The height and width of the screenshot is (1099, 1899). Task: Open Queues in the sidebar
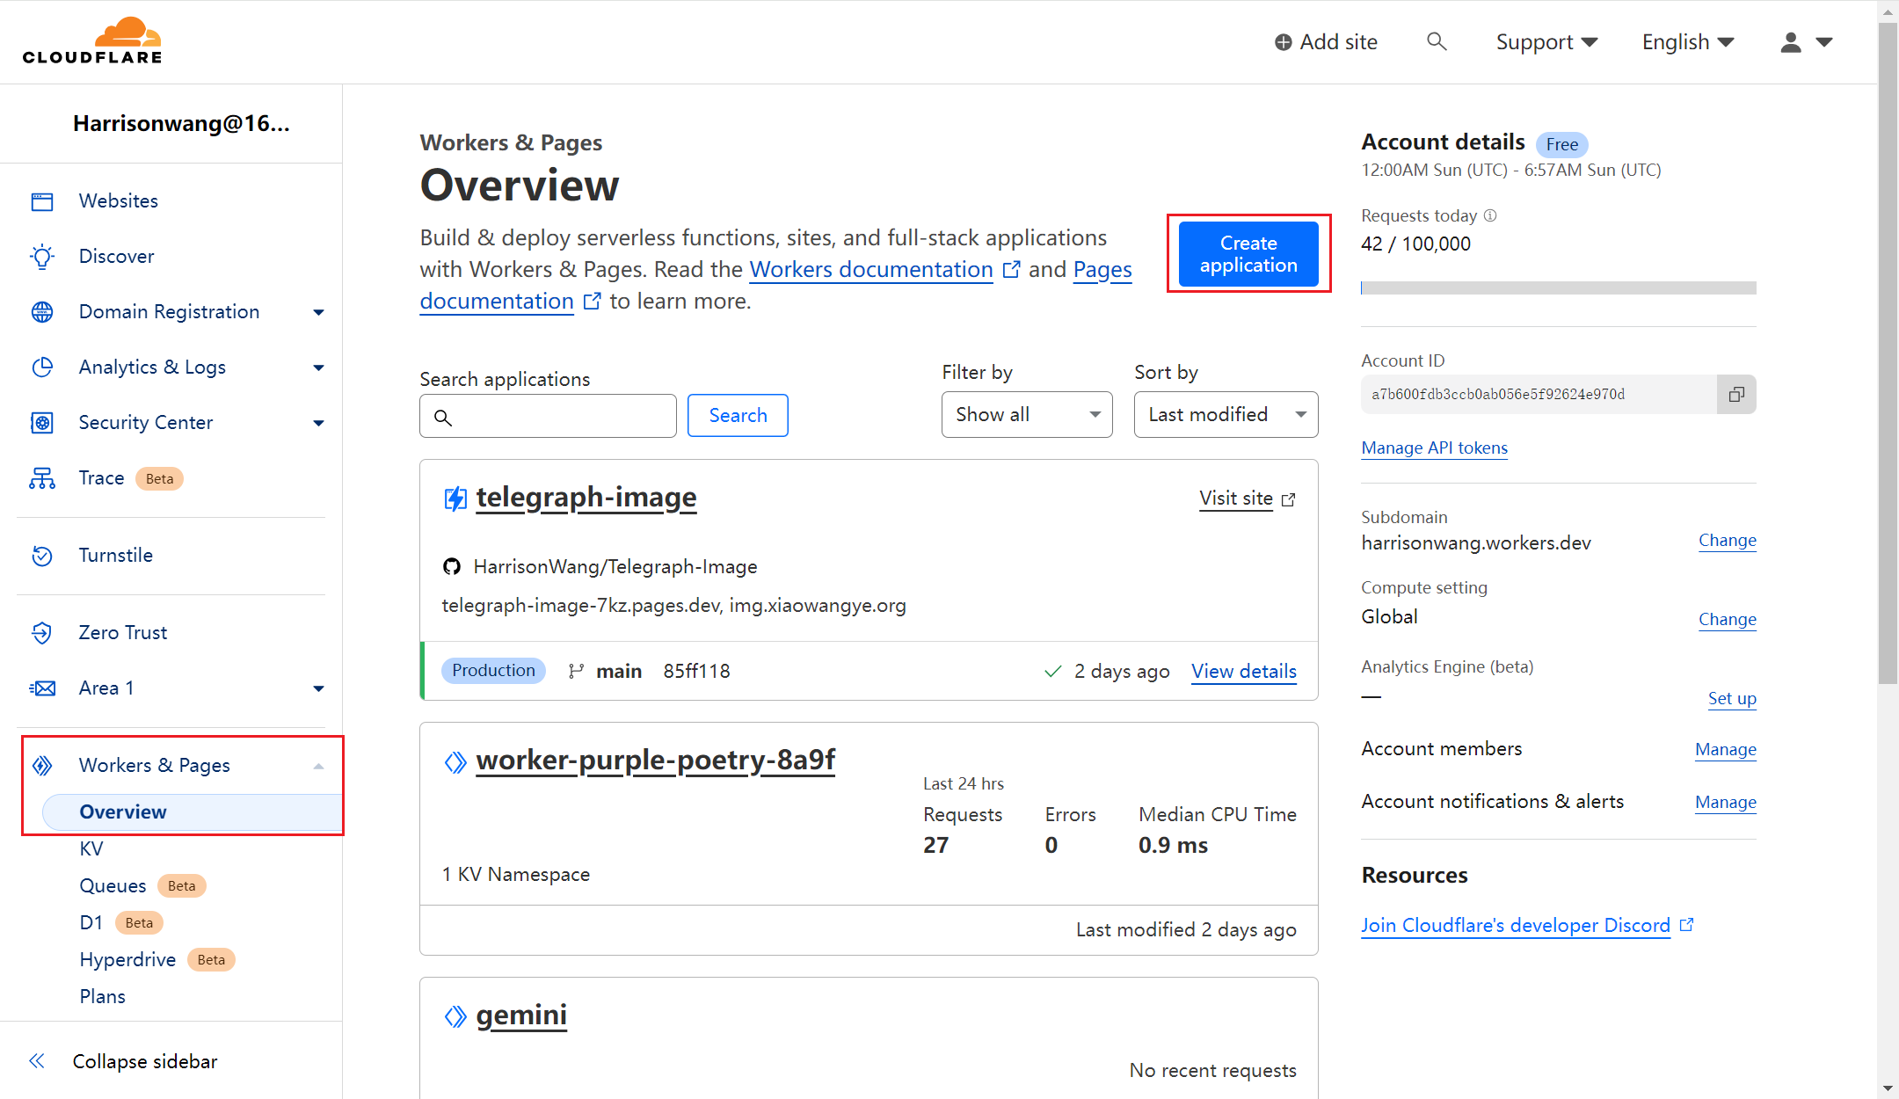click(113, 886)
